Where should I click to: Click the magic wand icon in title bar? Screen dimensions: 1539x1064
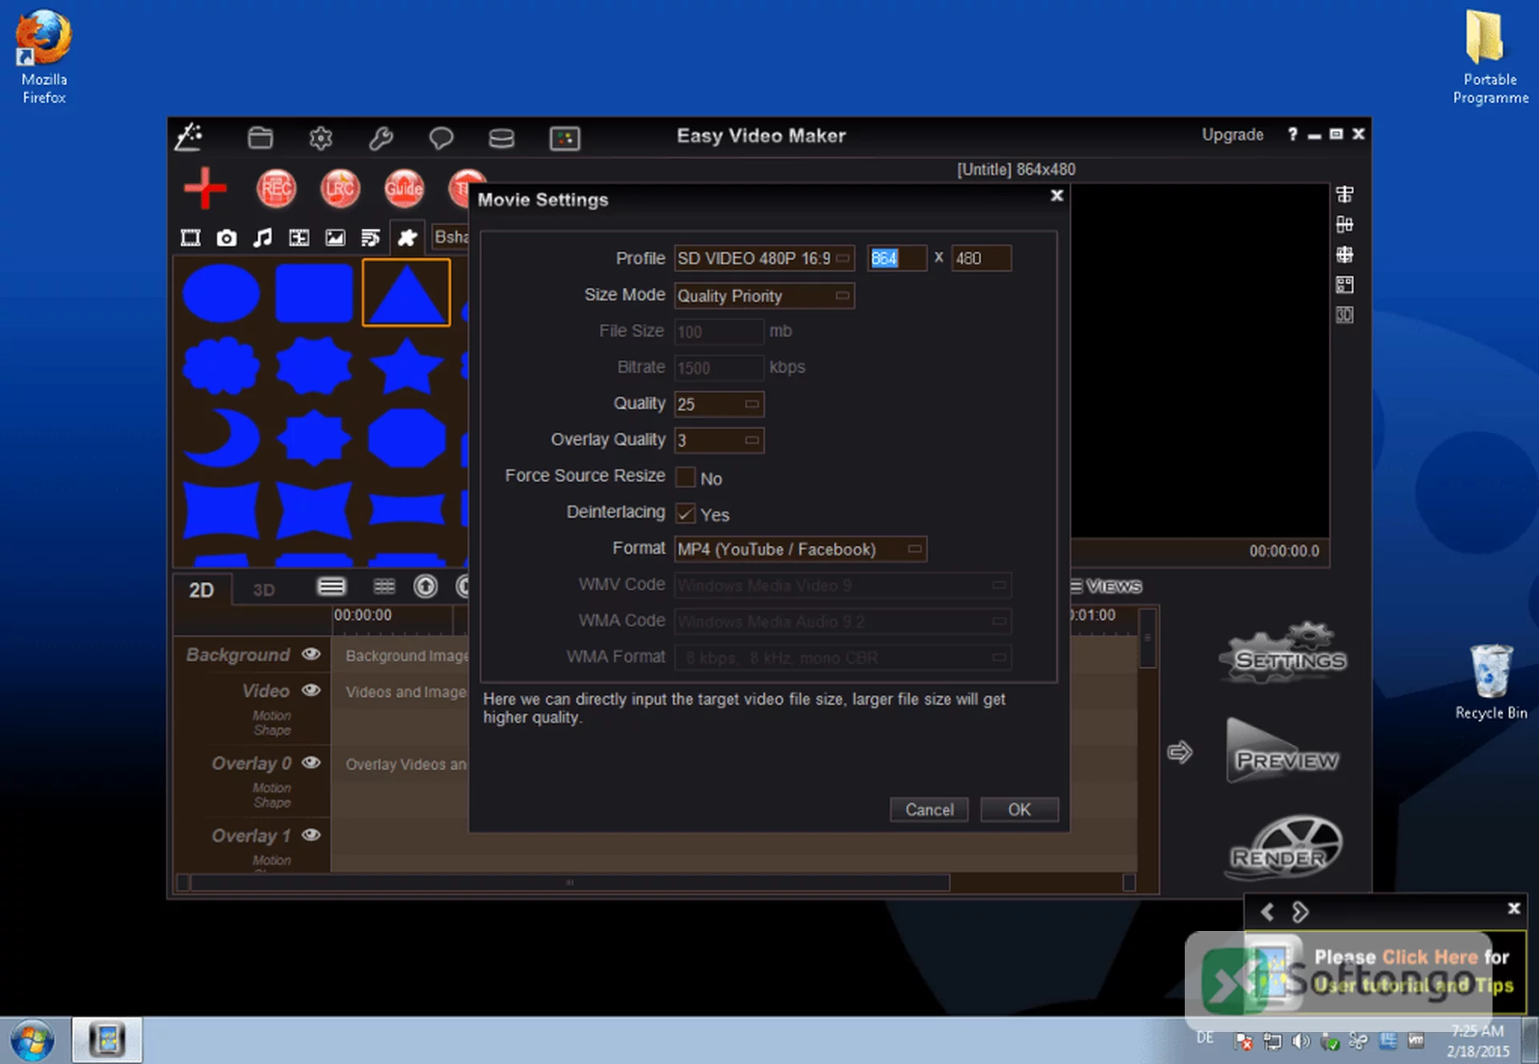(189, 137)
